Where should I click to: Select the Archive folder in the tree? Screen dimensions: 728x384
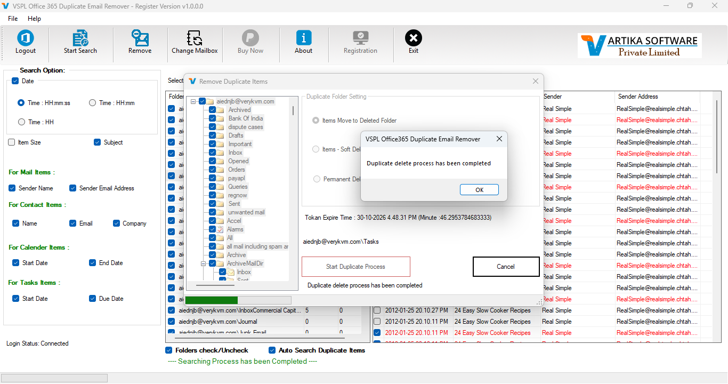click(237, 255)
